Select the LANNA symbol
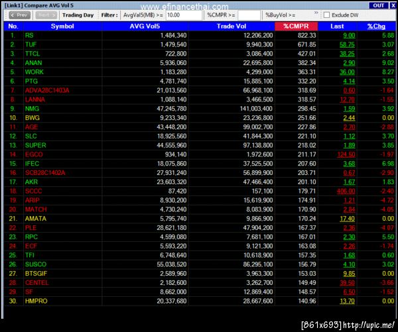 [x=35, y=99]
